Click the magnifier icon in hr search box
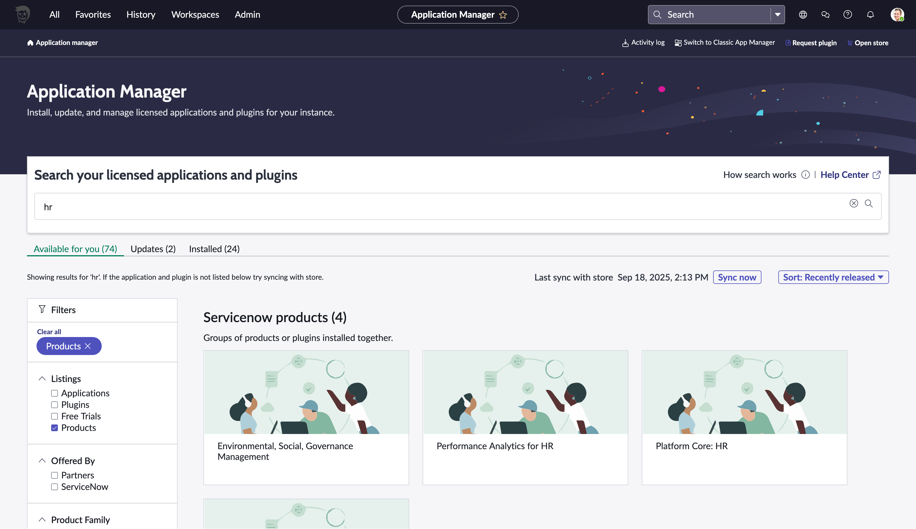 click(x=869, y=204)
